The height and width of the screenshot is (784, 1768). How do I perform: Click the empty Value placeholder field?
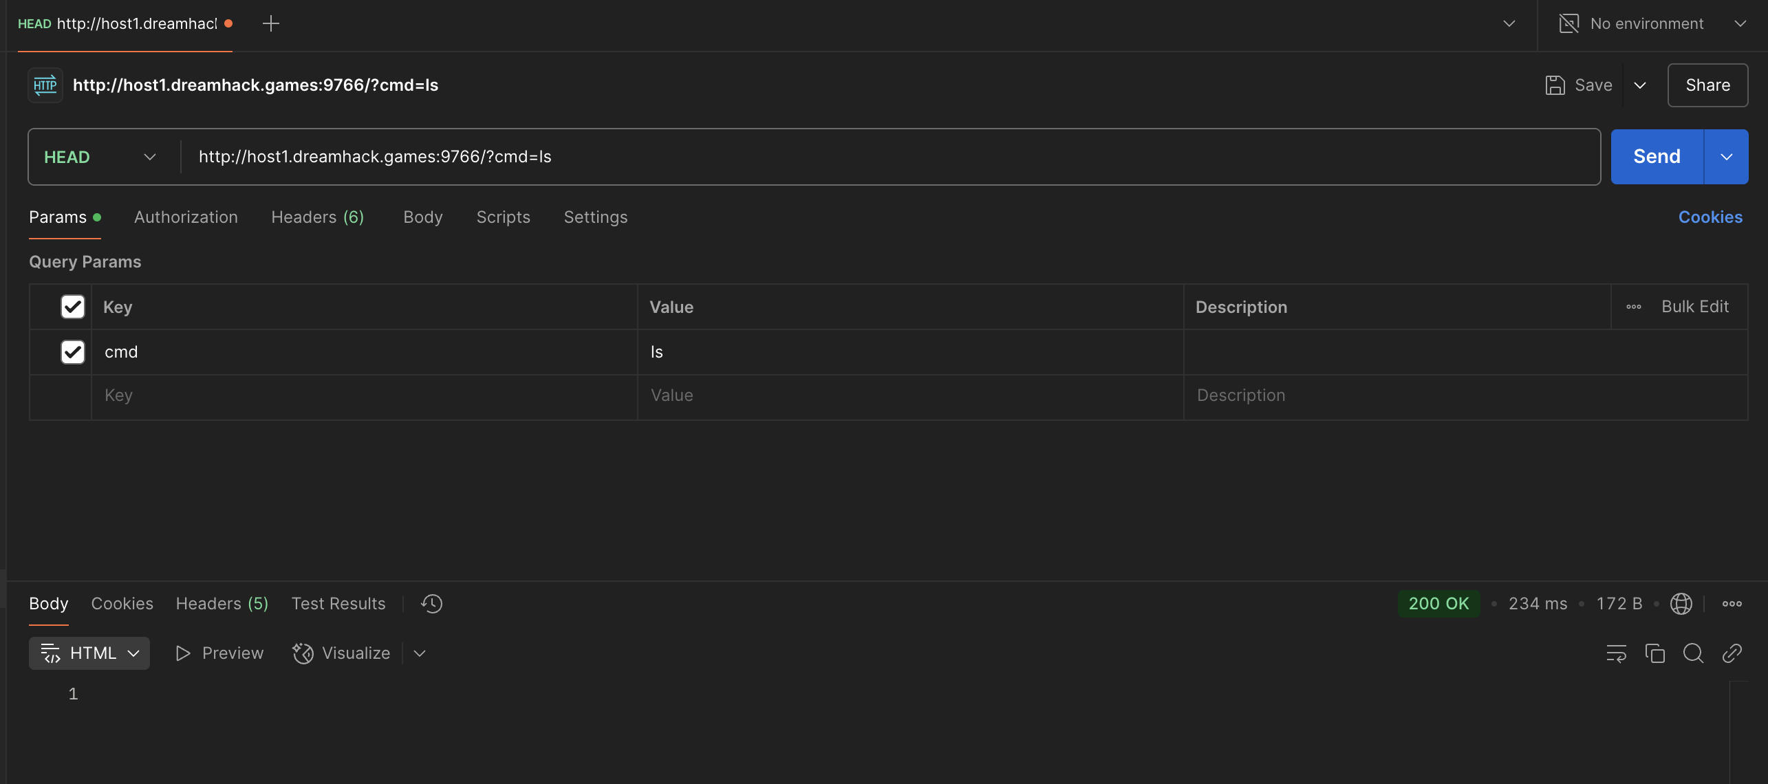coord(910,395)
